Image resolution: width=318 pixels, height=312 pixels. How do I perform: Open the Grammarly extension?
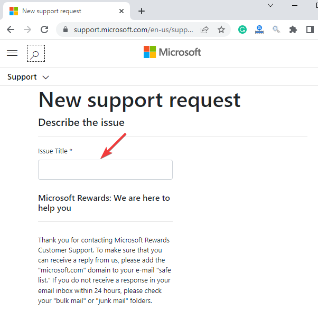[x=242, y=30]
